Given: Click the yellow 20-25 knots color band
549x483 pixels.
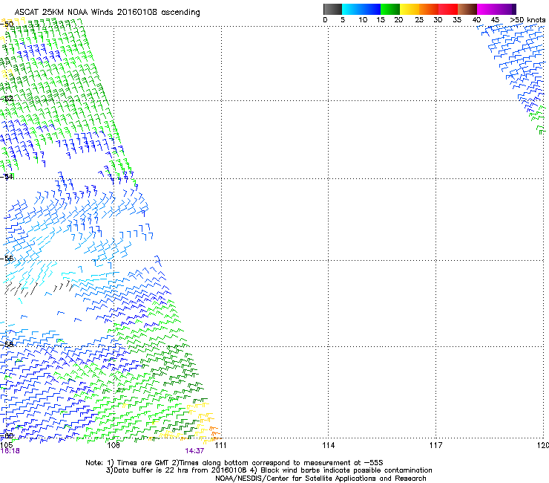Looking at the screenshot, I should 410,9.
